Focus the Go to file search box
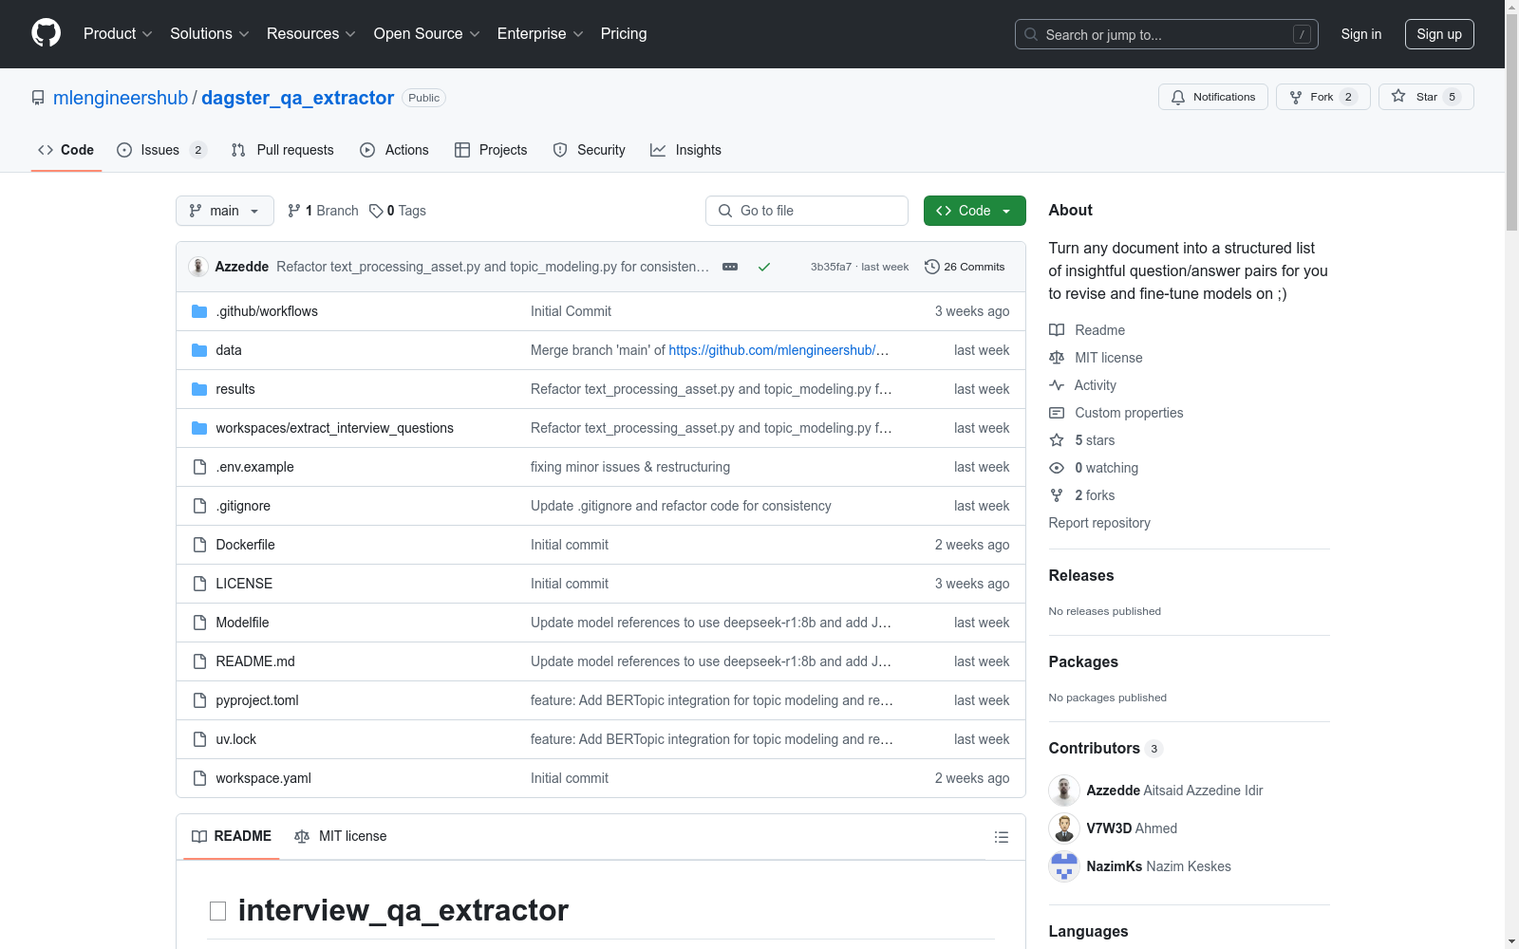This screenshot has height=949, width=1519. (807, 211)
